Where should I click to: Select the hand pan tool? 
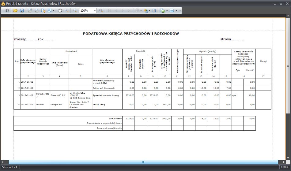coord(60,11)
